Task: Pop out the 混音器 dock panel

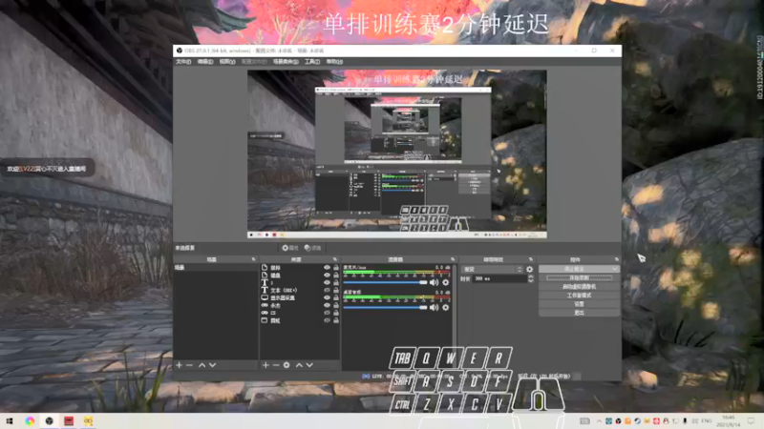Action: coord(453,259)
